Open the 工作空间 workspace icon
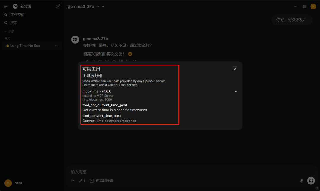The width and height of the screenshot is (320, 191). (6, 15)
